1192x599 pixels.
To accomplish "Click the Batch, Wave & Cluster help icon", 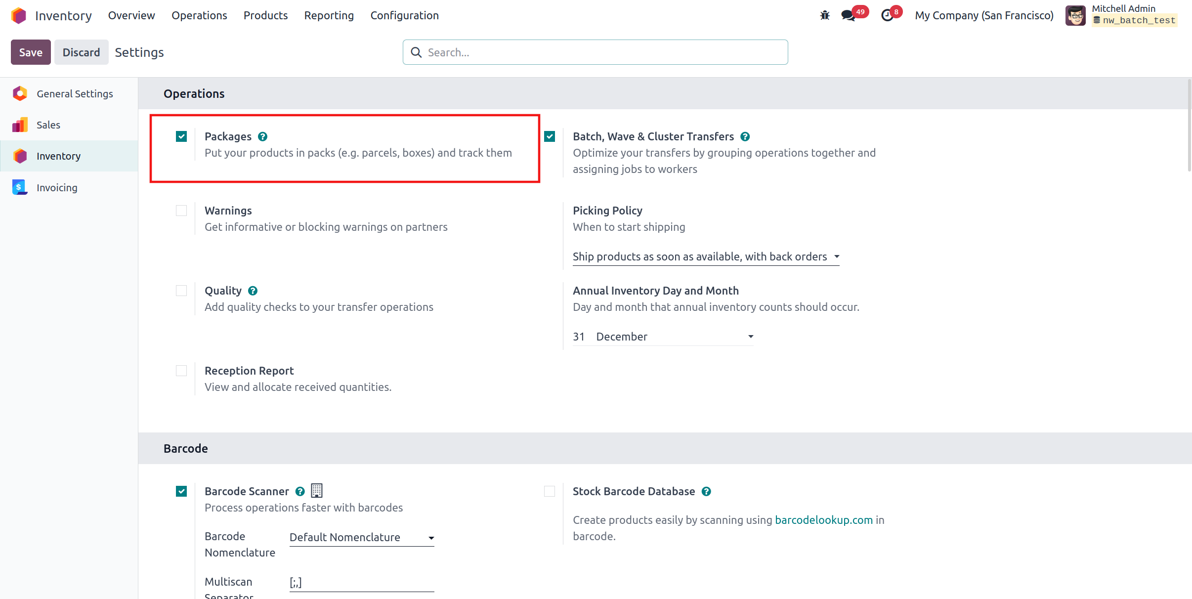I will [745, 136].
